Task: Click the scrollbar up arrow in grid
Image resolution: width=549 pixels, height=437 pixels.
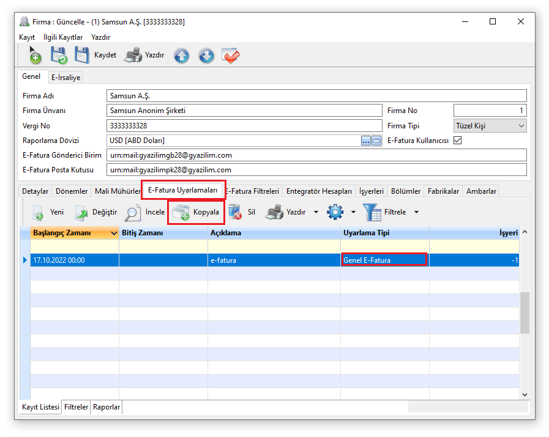Action: (525, 232)
